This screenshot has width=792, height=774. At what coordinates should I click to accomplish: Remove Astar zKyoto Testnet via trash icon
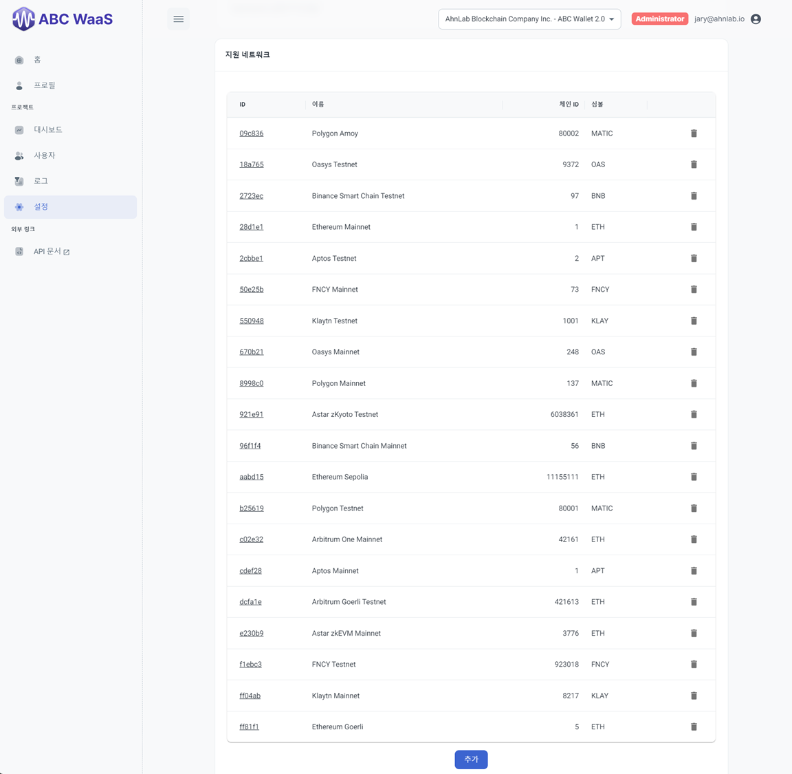(694, 414)
